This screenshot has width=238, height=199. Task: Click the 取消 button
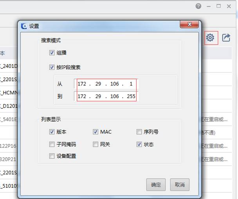(180, 185)
